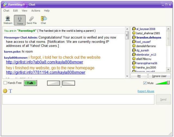Maximize the Parenting:9 chat window
174x137 pixels.
point(166,5)
